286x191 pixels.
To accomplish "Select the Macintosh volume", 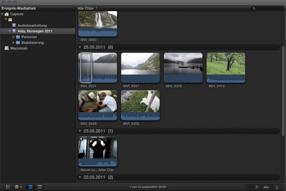I will (38, 48).
